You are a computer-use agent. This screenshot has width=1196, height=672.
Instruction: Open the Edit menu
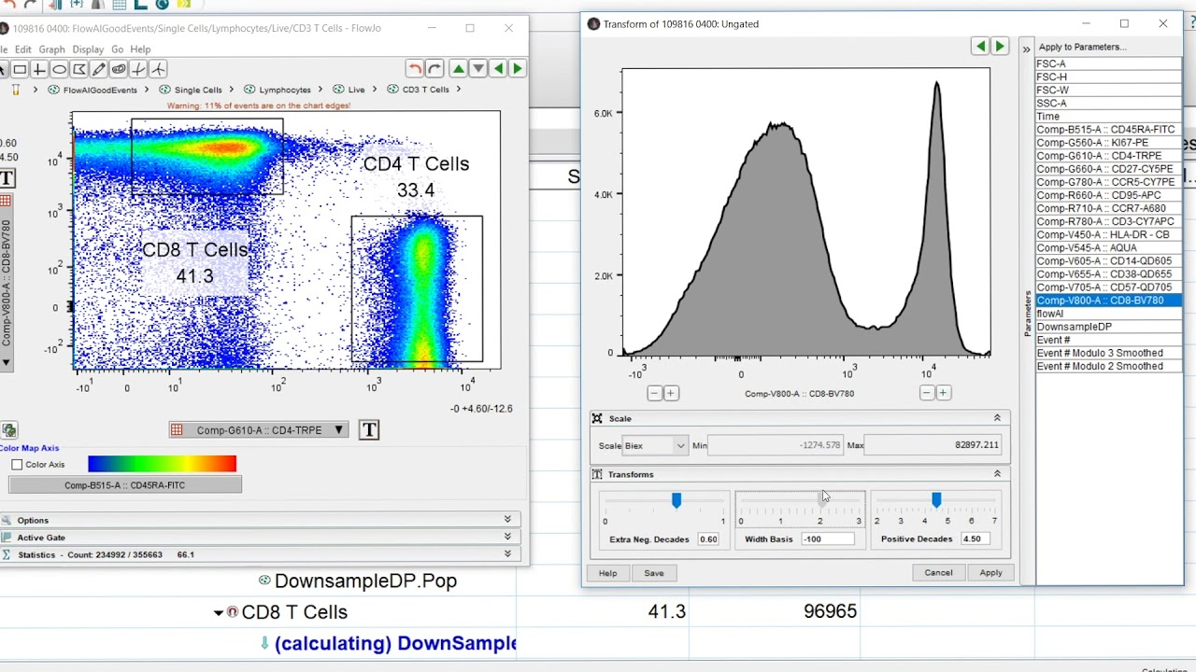22,49
